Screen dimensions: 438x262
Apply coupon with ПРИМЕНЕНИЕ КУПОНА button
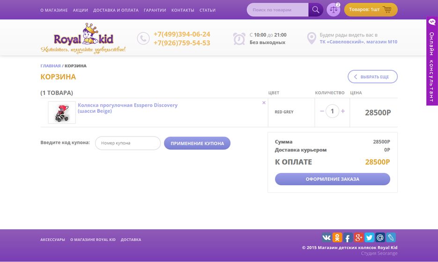point(197,143)
